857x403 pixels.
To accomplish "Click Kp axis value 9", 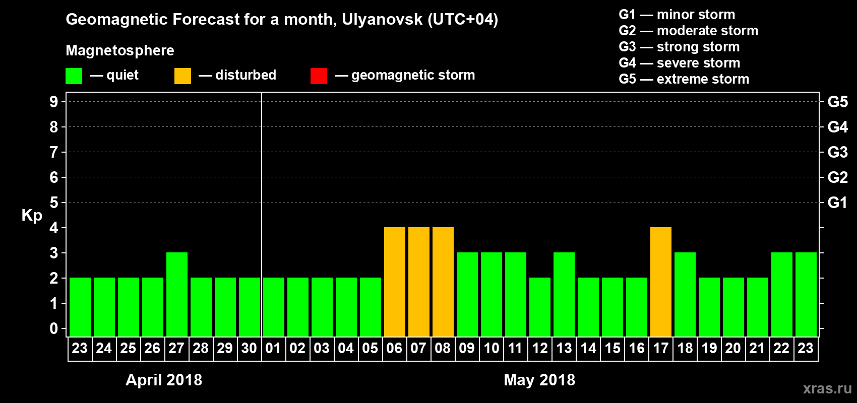I will tap(54, 102).
